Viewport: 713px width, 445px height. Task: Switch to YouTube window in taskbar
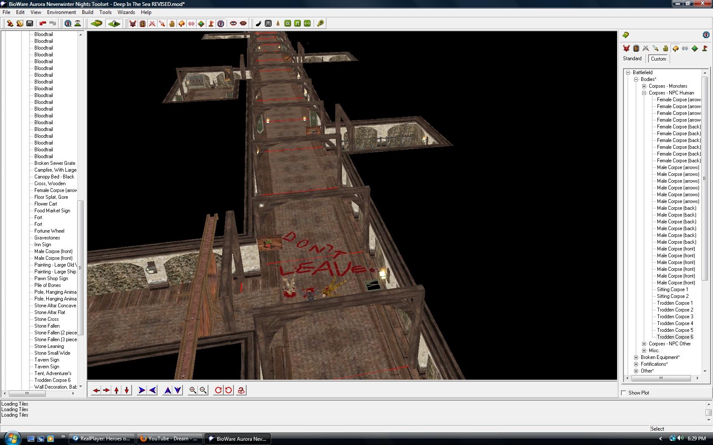click(170, 439)
